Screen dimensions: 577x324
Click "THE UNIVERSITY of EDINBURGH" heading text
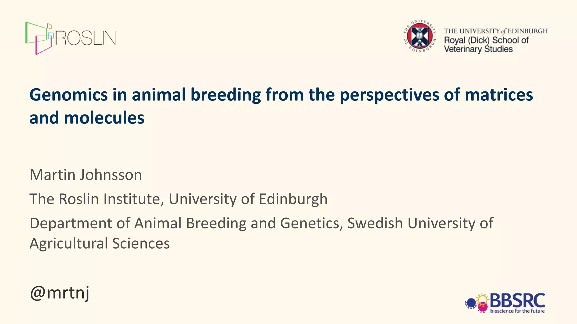pos(496,31)
